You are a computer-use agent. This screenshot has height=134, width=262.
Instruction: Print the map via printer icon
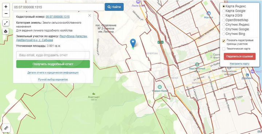(6, 31)
